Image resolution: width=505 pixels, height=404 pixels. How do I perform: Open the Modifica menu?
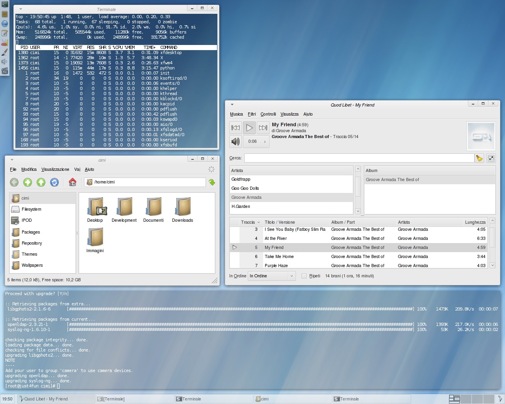pyautogui.click(x=29, y=169)
